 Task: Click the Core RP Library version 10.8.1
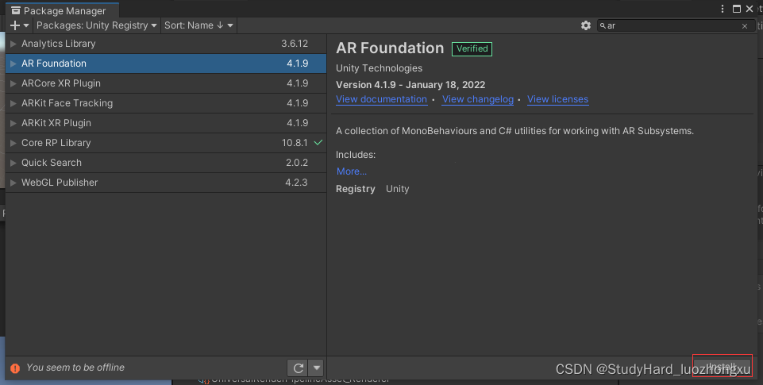(x=295, y=143)
